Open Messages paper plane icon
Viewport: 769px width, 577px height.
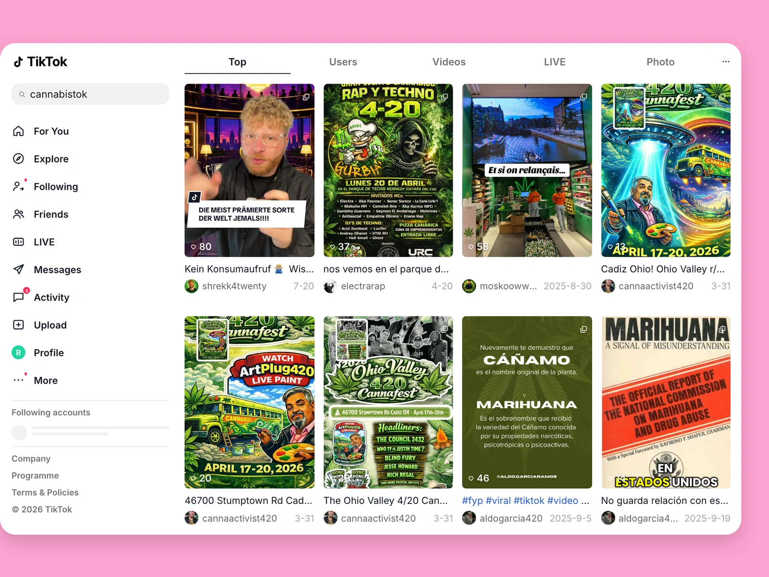click(x=18, y=269)
